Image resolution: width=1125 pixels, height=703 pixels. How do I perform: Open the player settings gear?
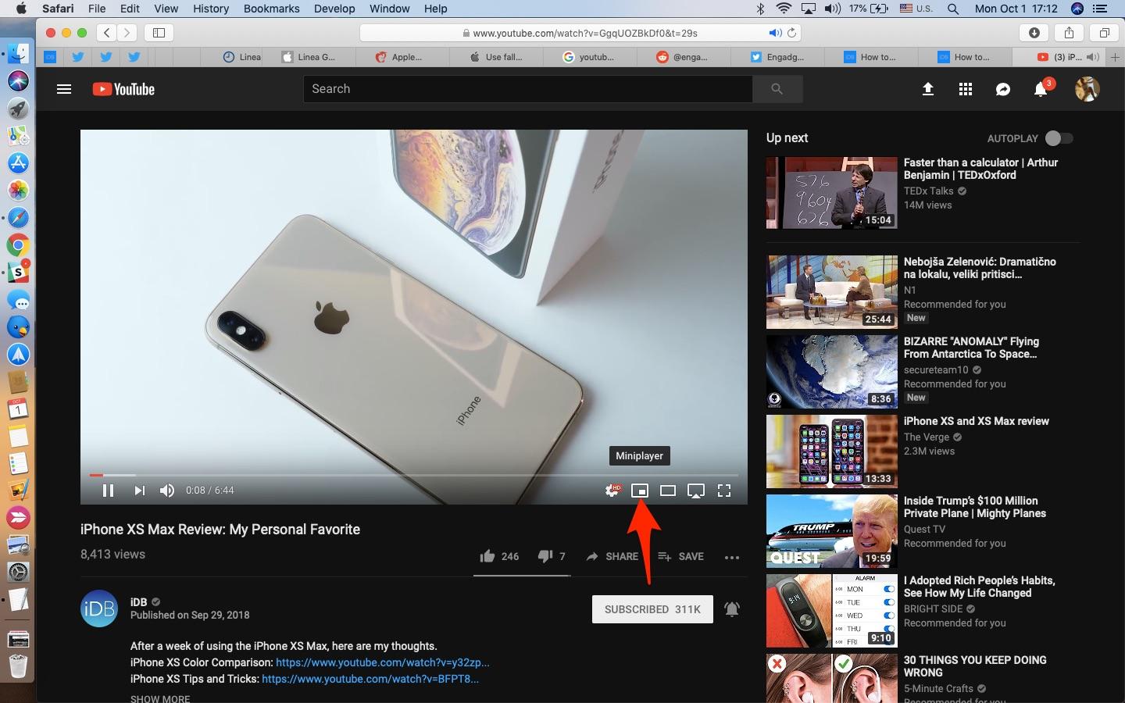(x=612, y=491)
